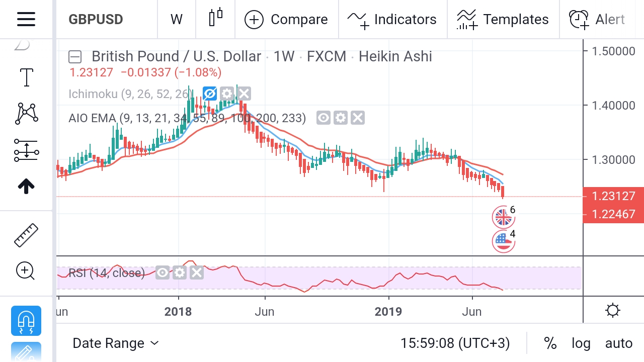Toggle the magnet snap mode
This screenshot has height=362, width=644.
(x=26, y=320)
